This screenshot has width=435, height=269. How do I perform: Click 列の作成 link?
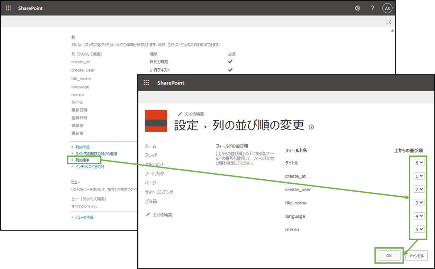82,147
